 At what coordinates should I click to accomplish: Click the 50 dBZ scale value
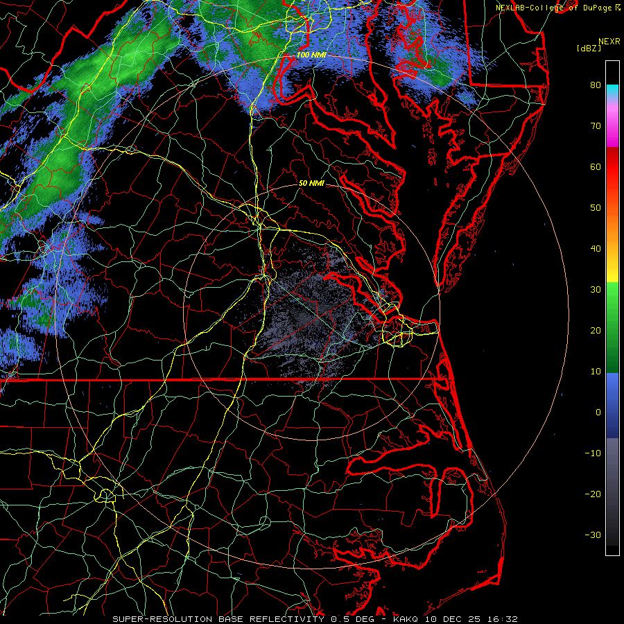(596, 208)
